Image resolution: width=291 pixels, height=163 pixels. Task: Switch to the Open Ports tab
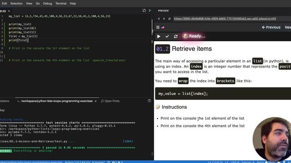point(110,101)
